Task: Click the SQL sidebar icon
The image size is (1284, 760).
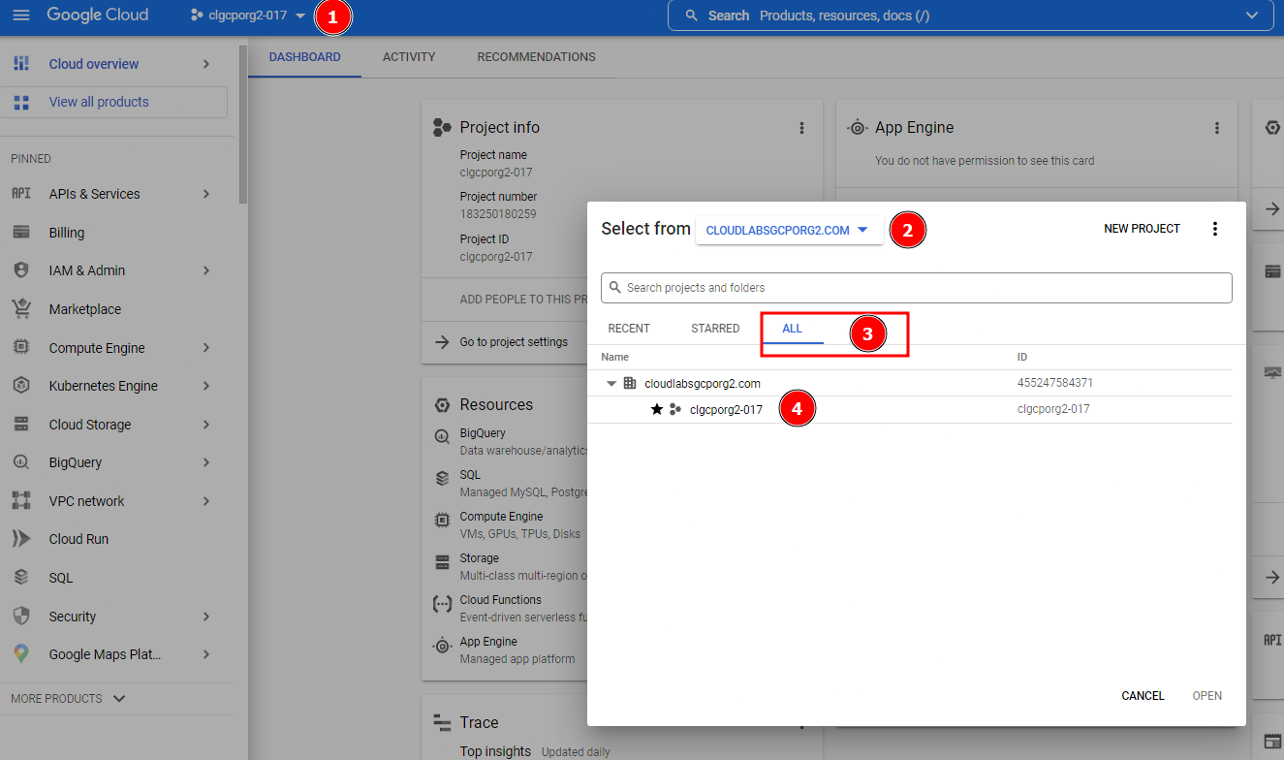Action: (21, 578)
